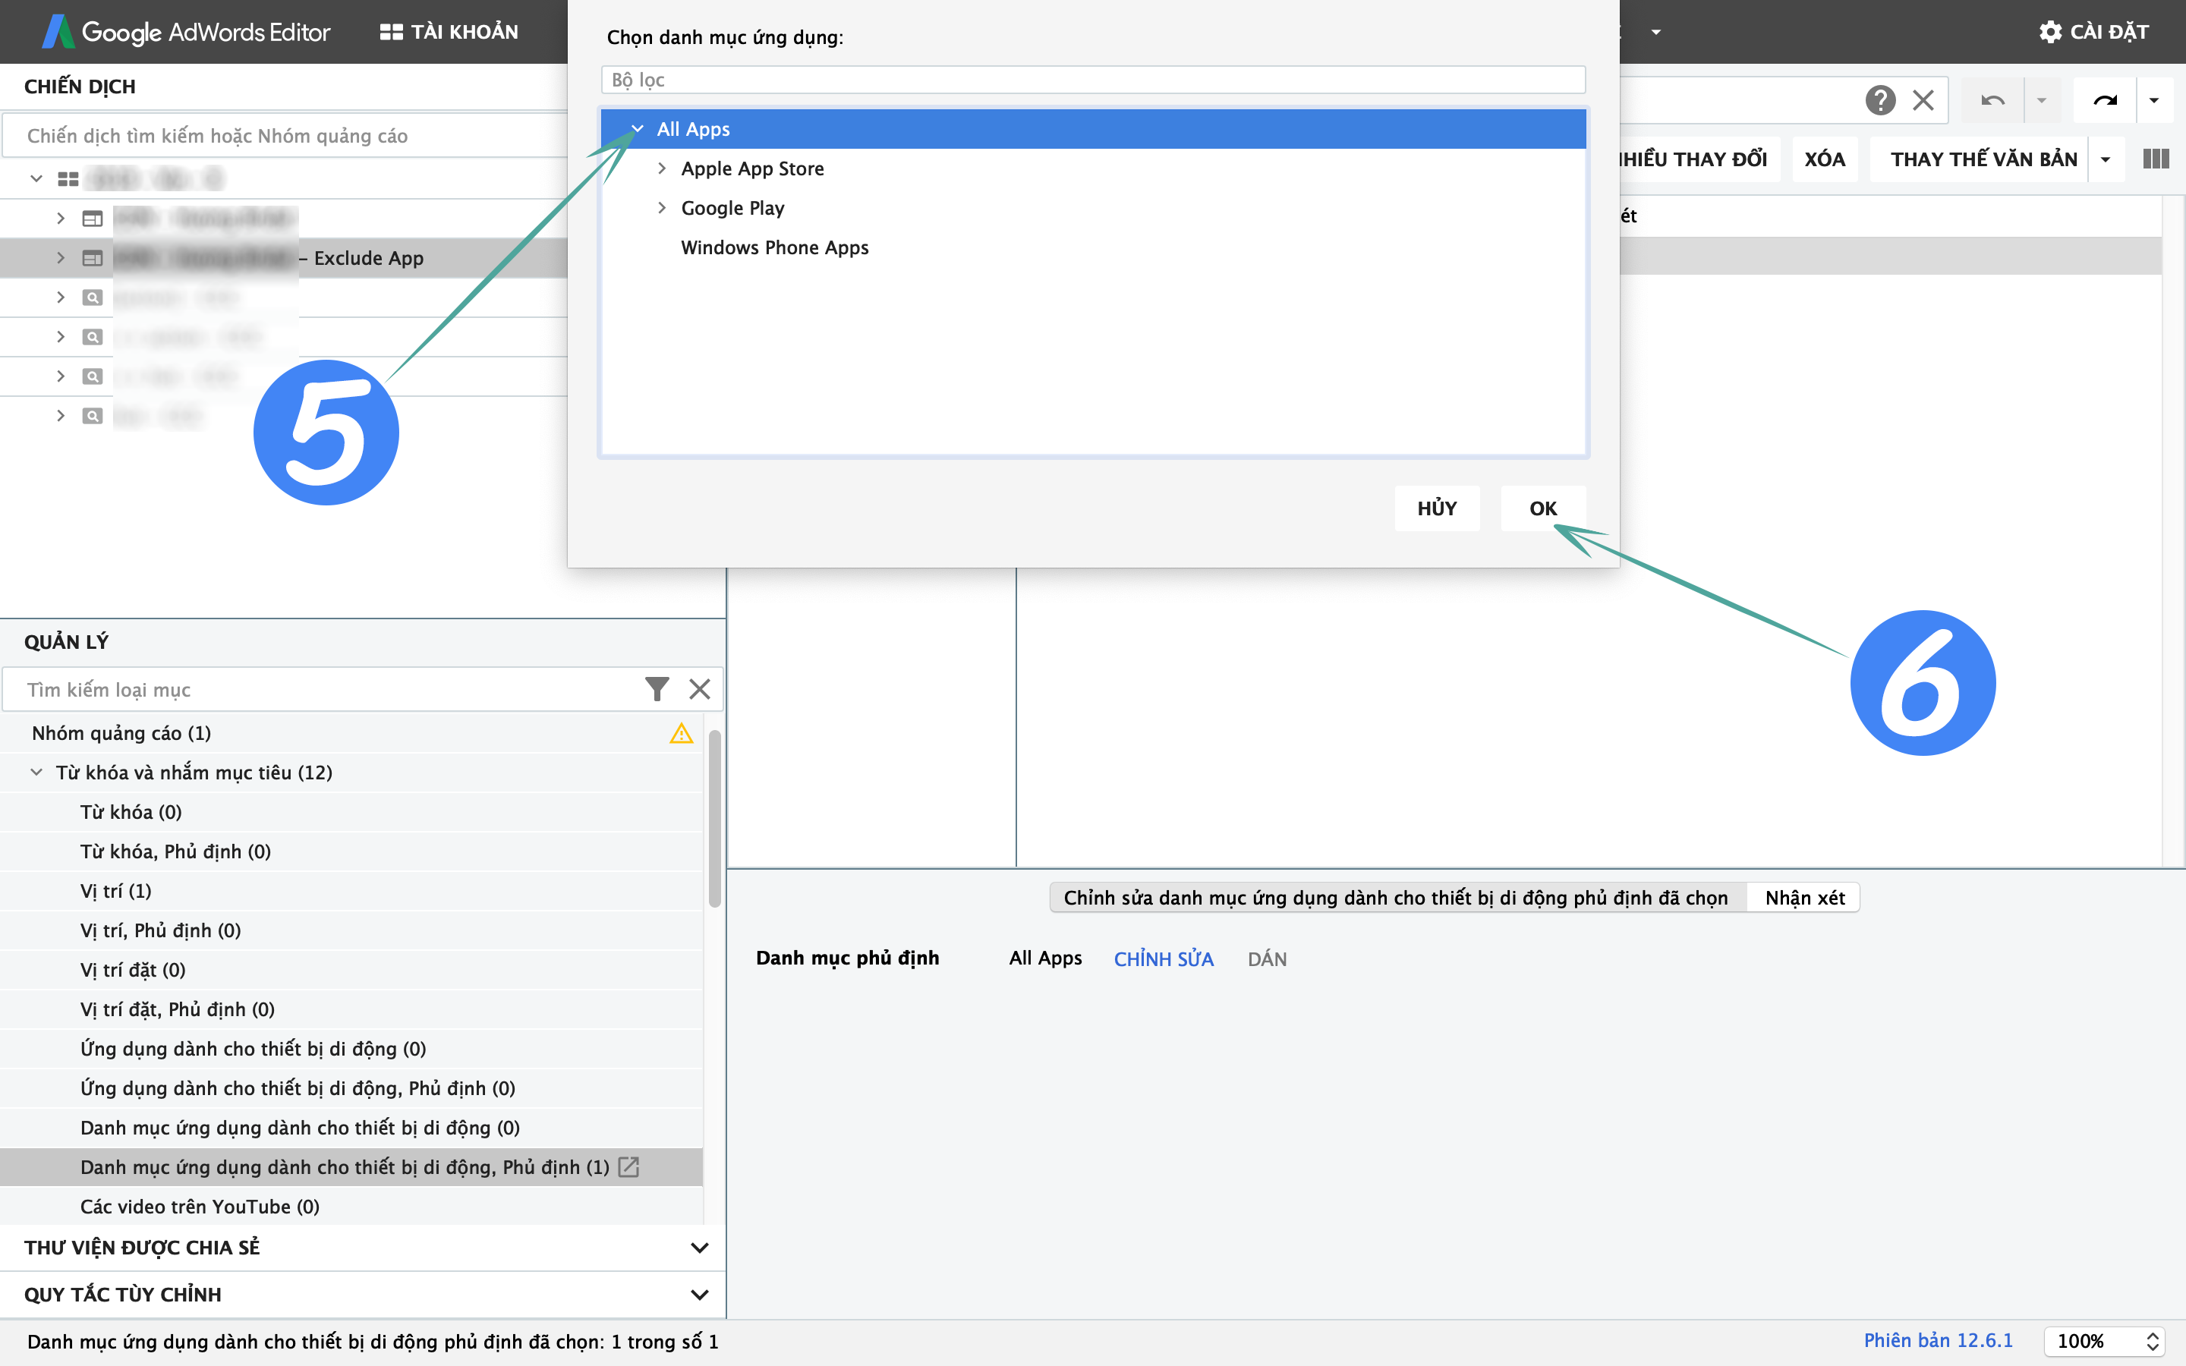Click the DÁN link
This screenshot has width=2186, height=1366.
pyautogui.click(x=1268, y=958)
